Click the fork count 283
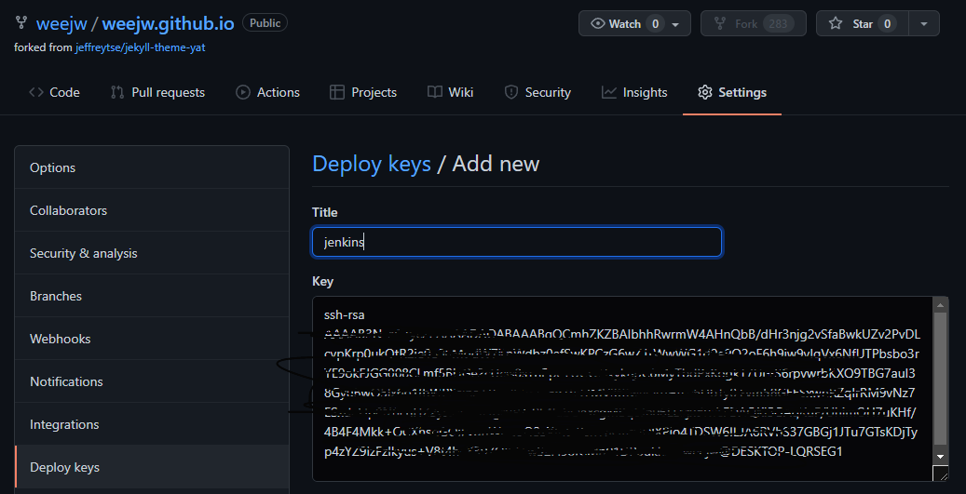Viewport: 966px width, 494px height. point(778,24)
